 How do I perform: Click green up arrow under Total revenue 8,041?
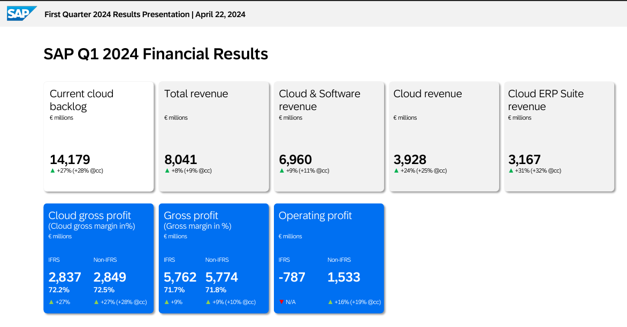pos(167,170)
